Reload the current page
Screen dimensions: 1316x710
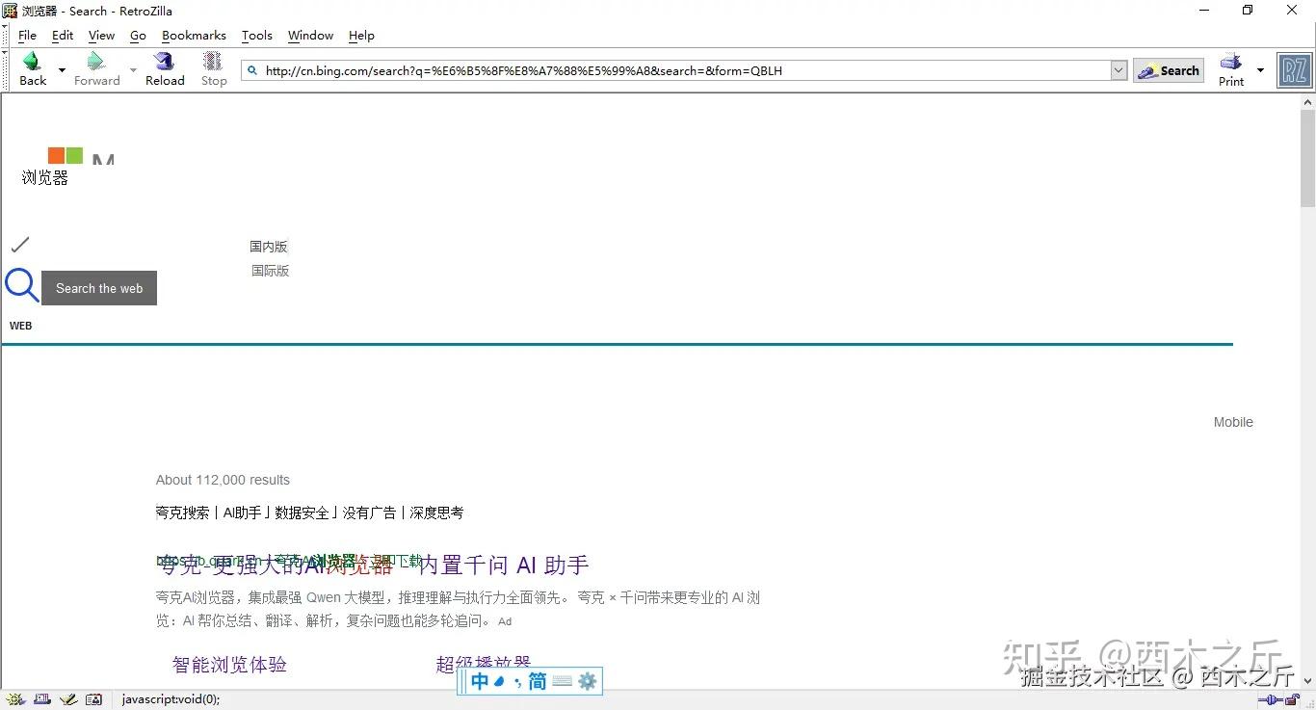pos(165,69)
